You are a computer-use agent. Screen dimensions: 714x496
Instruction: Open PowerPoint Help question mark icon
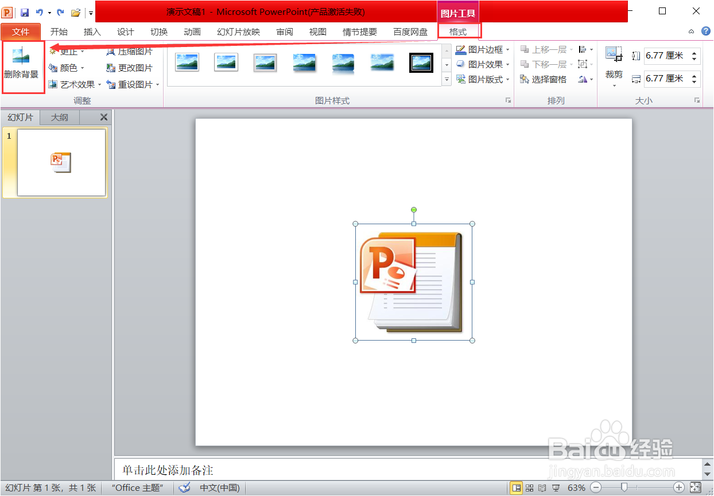tap(706, 31)
